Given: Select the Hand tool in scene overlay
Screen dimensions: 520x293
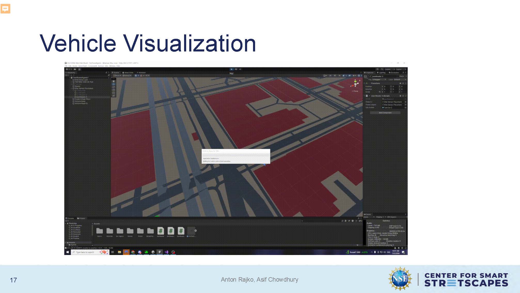Looking at the screenshot, I should (113, 81).
